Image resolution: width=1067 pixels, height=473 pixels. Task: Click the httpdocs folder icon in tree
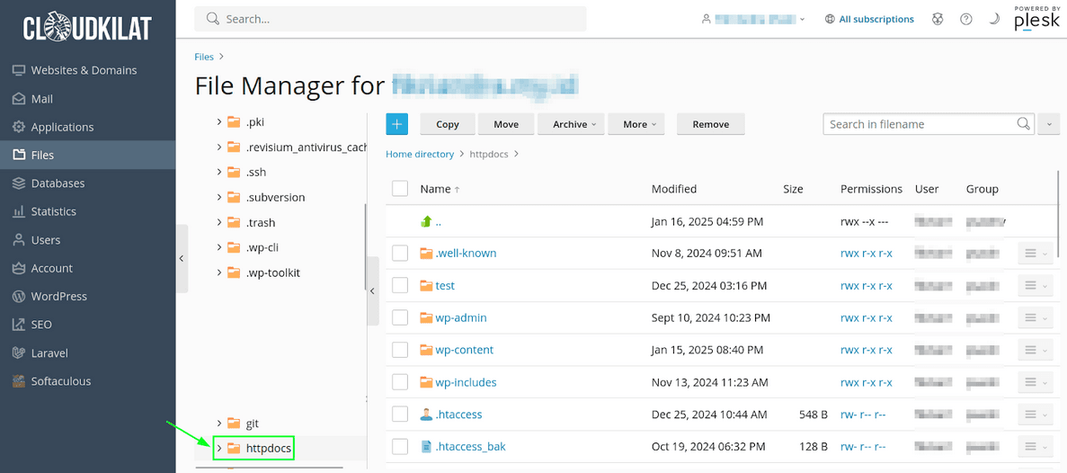click(x=234, y=448)
